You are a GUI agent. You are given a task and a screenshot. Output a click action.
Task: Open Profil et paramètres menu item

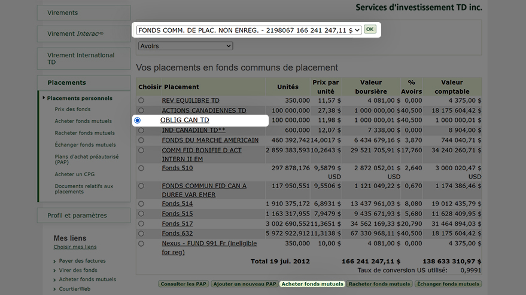point(84,216)
